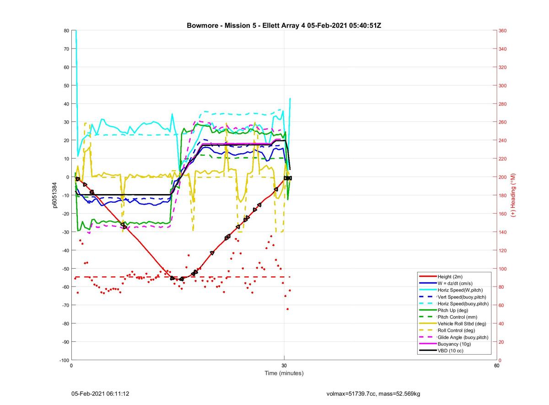Click the red line sample beside 'Height (2m)'
549x405 pixels.
pyautogui.click(x=427, y=277)
